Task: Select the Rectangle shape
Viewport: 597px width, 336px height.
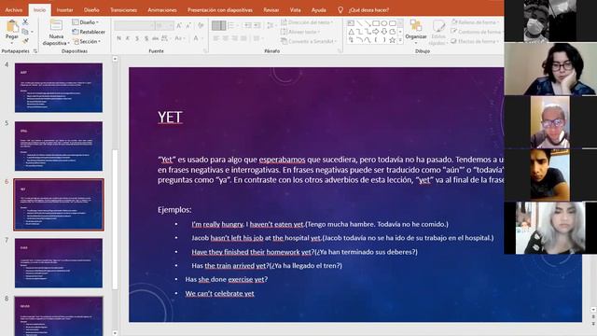Action: [376, 23]
